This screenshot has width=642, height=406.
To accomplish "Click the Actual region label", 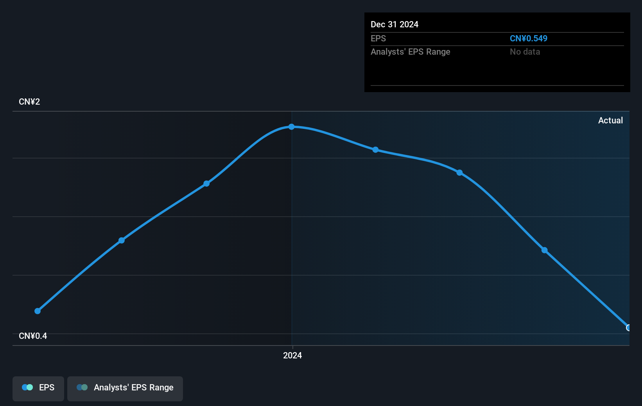I will pyautogui.click(x=610, y=121).
